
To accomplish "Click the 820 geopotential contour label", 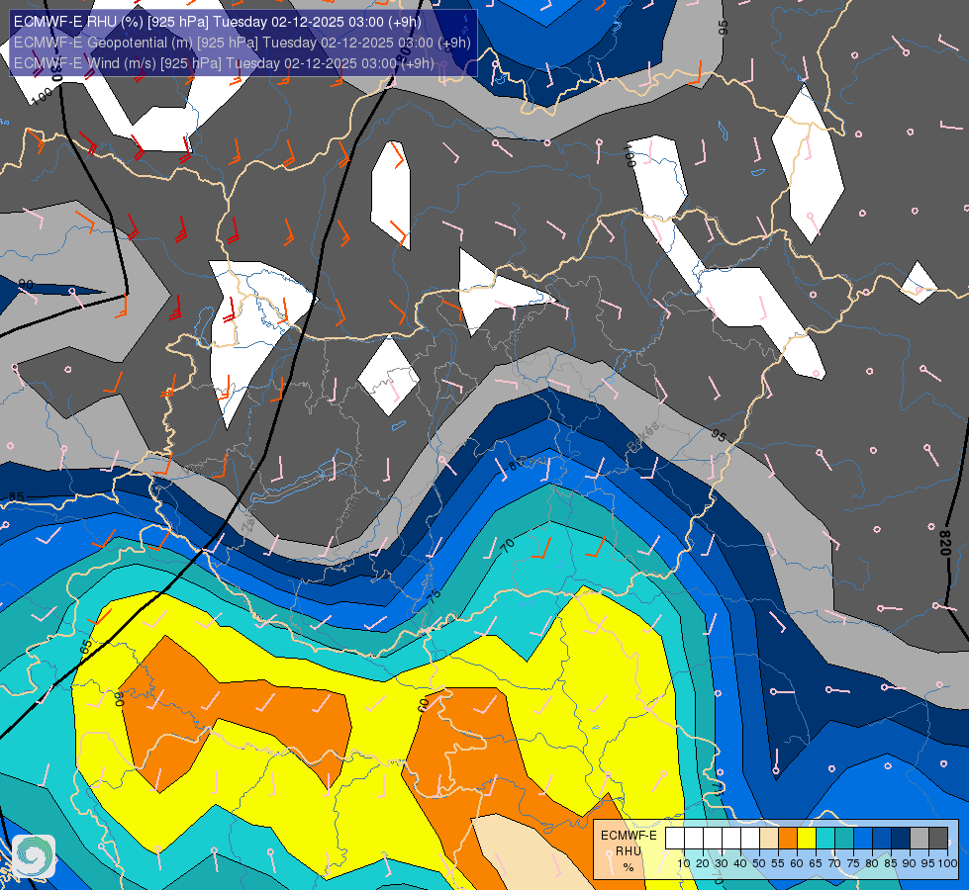I will coord(944,543).
